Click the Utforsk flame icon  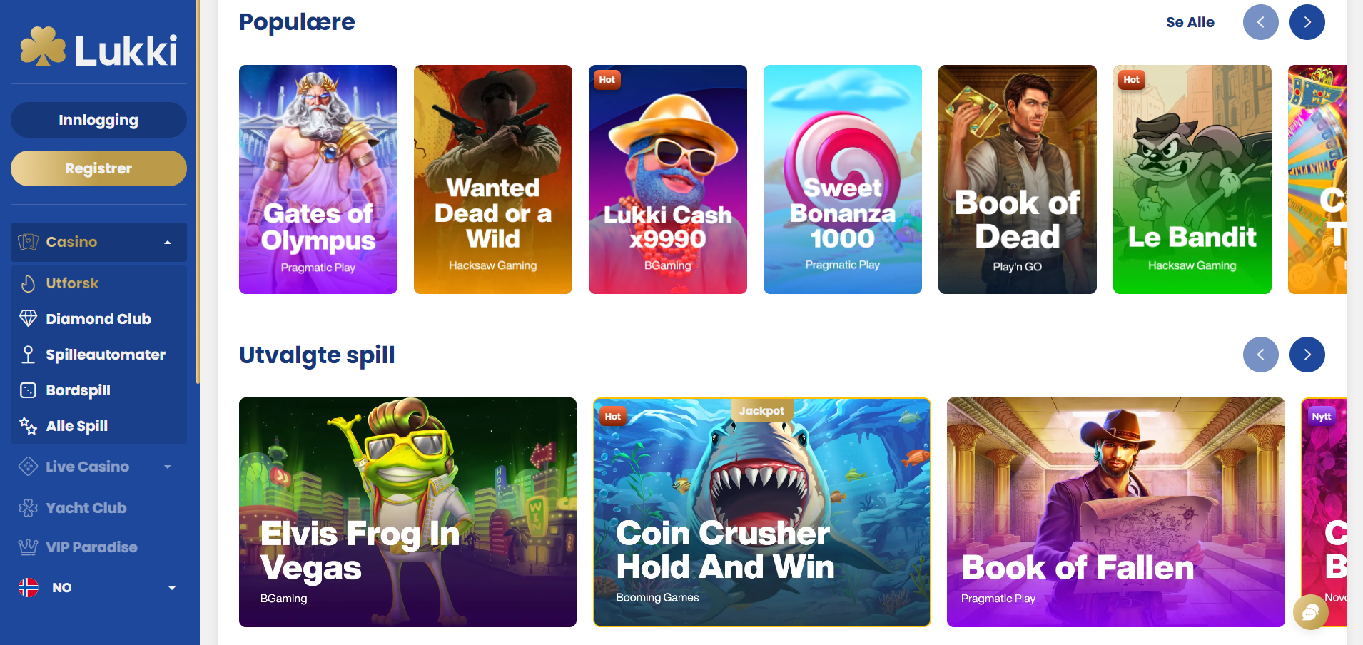click(28, 283)
